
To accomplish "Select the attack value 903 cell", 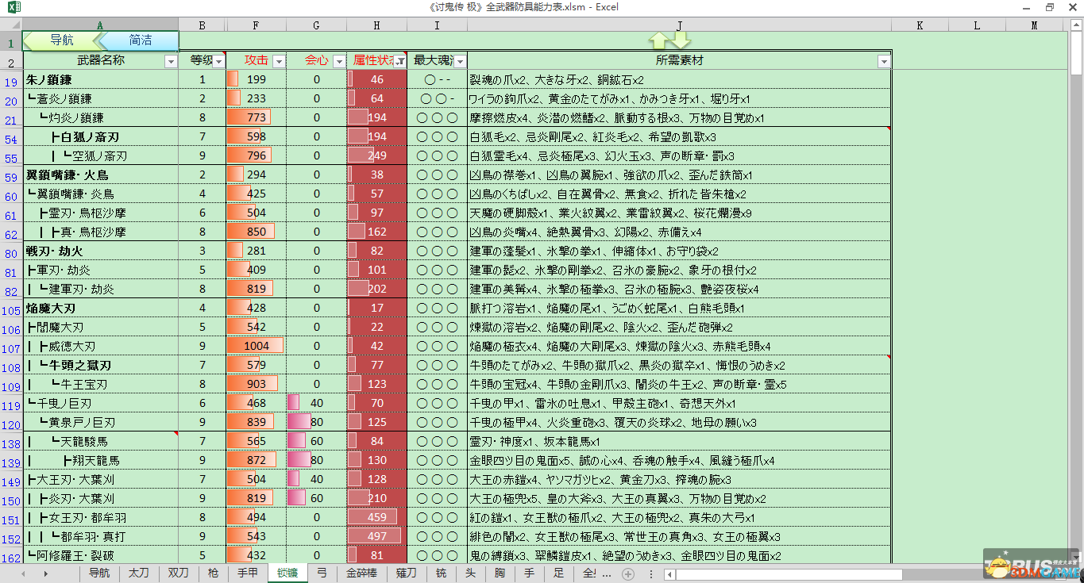I will click(256, 384).
